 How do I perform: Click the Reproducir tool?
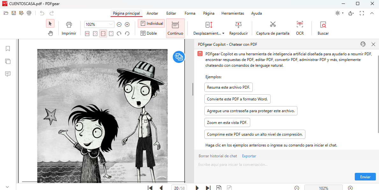tap(238, 27)
